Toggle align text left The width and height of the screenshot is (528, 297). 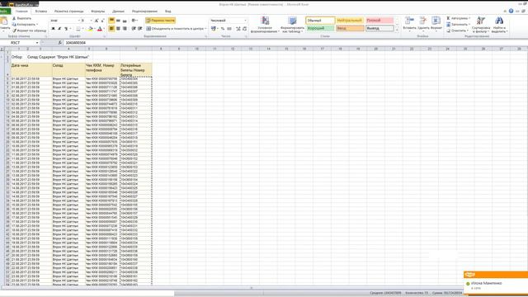tap(112, 29)
